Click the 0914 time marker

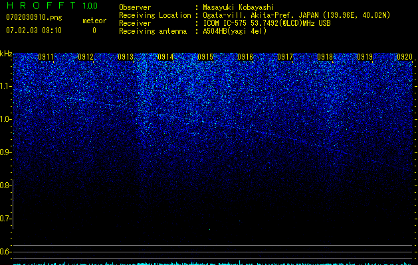165,57
